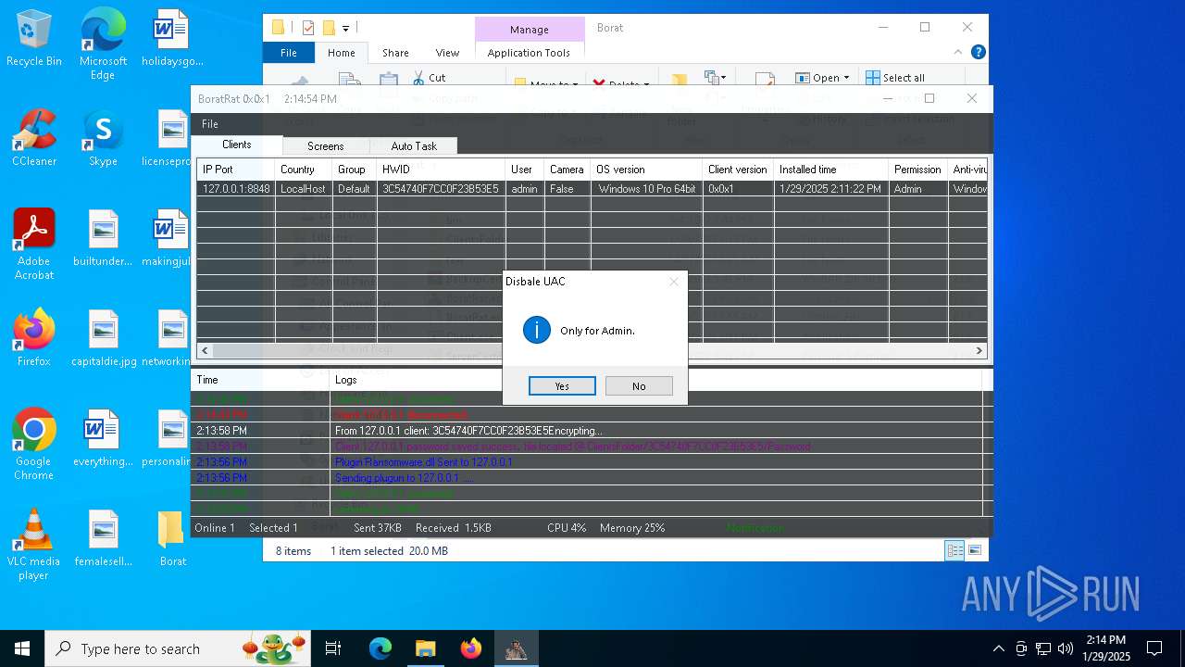This screenshot has width=1185, height=667.
Task: Open everything Word document on desktop
Action: (103, 439)
